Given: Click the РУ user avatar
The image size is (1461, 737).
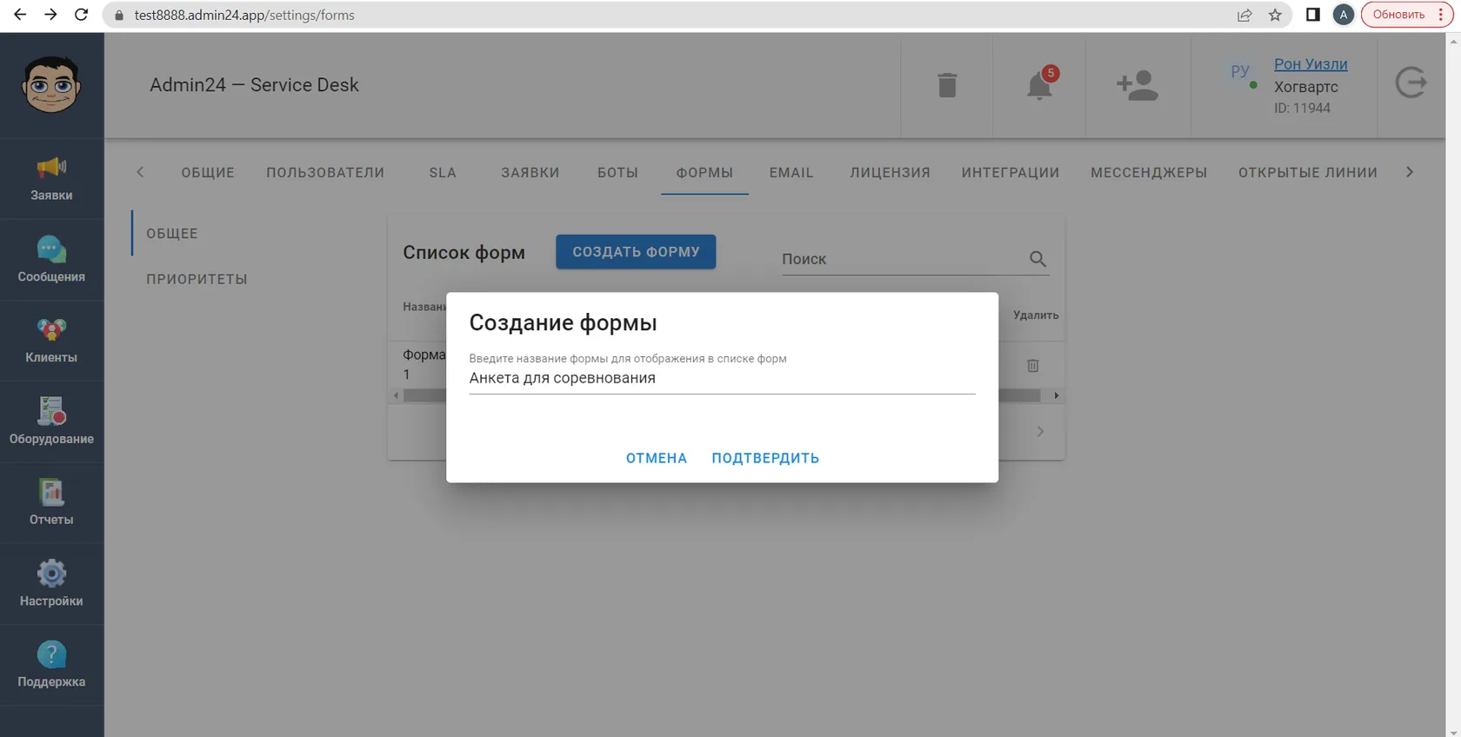Looking at the screenshot, I should pyautogui.click(x=1240, y=72).
